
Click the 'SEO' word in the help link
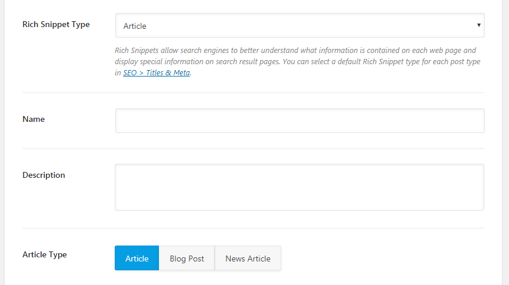point(130,72)
